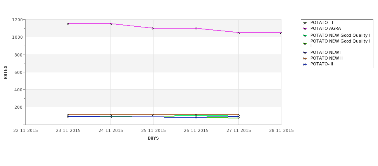The height and width of the screenshot is (166, 378).
Task: Click POTATO AGRA data point on 25-11-2015
Action: 153,28
